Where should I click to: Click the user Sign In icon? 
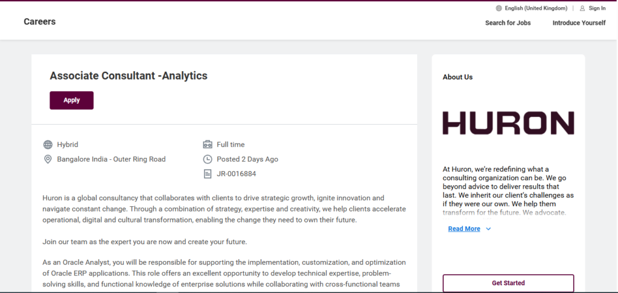[582, 8]
